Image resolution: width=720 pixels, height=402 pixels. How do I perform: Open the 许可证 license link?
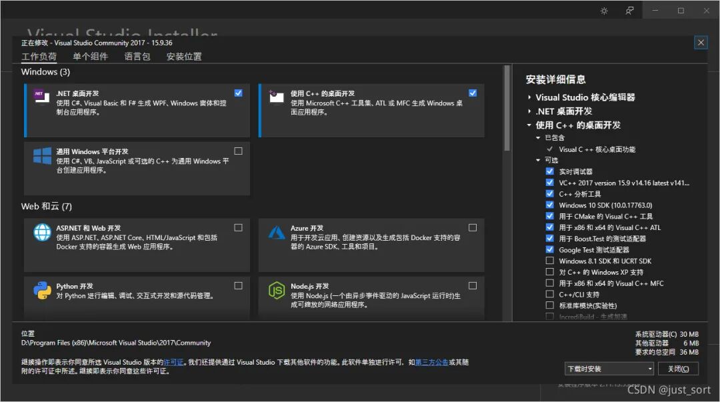click(173, 362)
